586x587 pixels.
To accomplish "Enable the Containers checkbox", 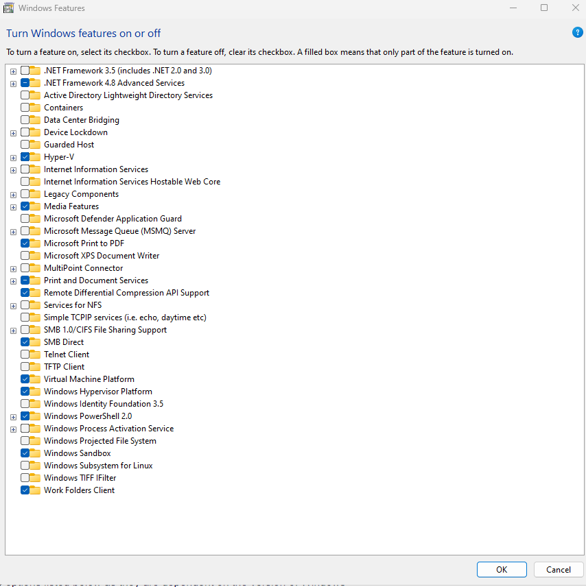I will 25,108.
